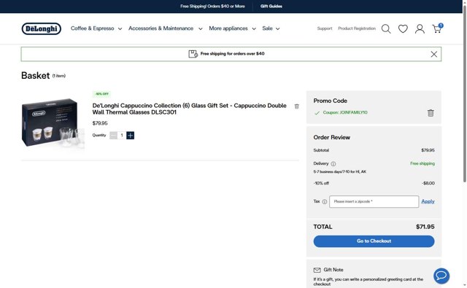Image resolution: width=467 pixels, height=288 pixels.
Task: Expand Accessories & Maintenance menu
Action: click(x=166, y=28)
